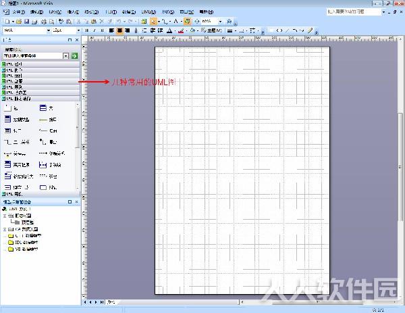Click the Package shape in the UML stencil

pyautogui.click(x=11, y=108)
